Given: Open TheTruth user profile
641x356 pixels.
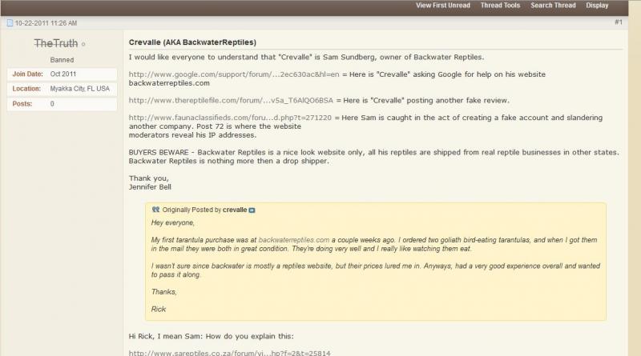Looking at the screenshot, I should point(56,43).
